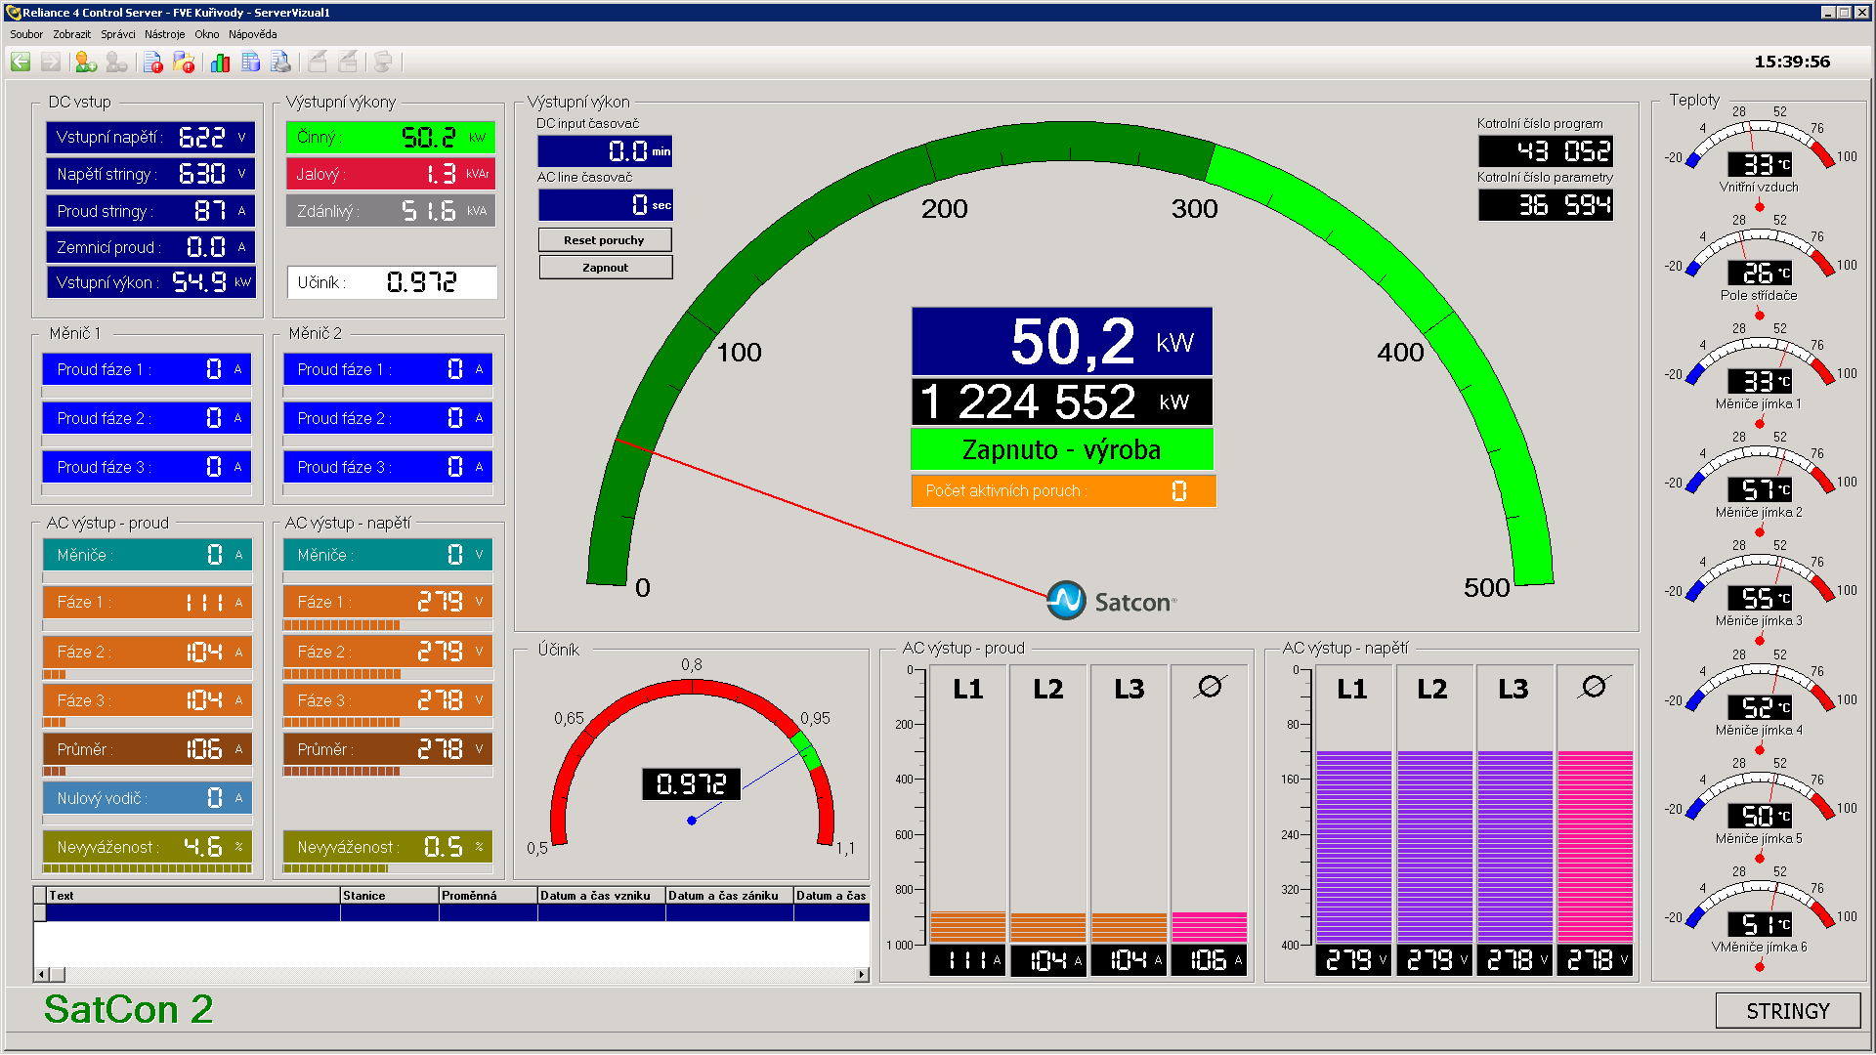Screen dimensions: 1876x1055
Task: Click the alarm list scrollbar left arrow
Action: (41, 974)
